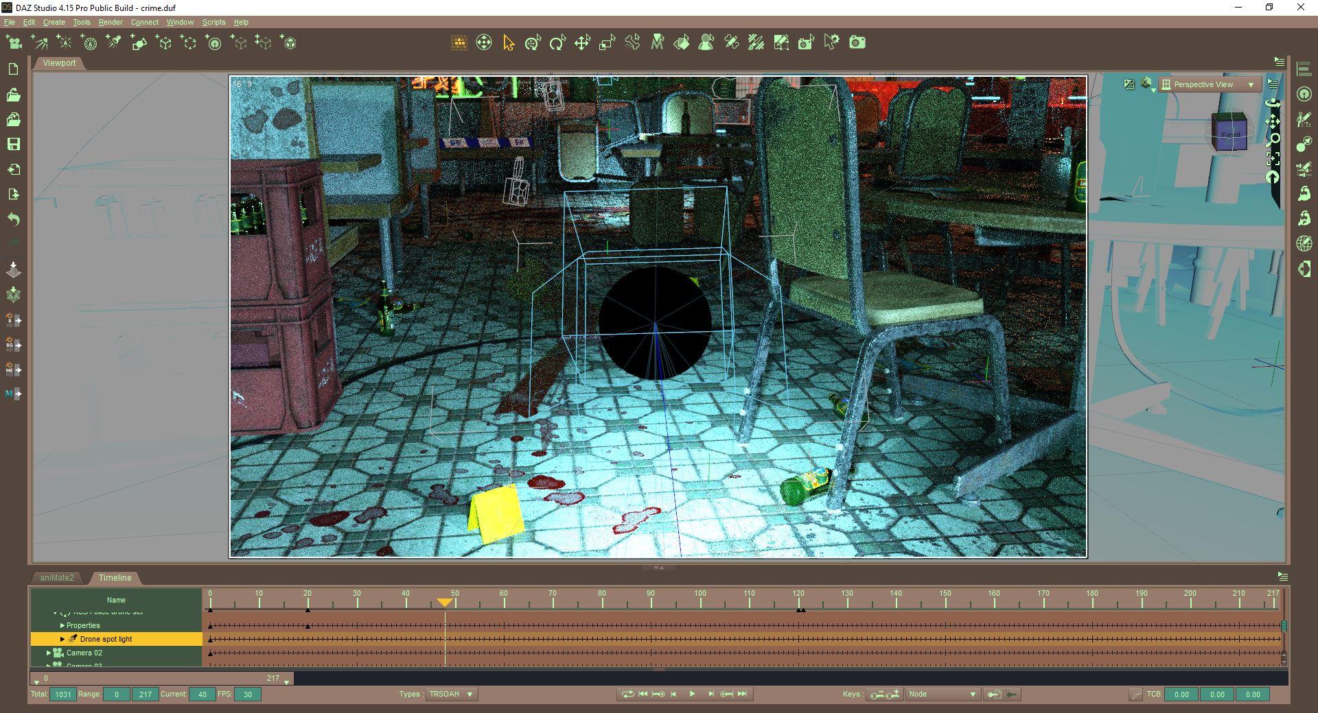Image resolution: width=1318 pixels, height=713 pixels.
Task: Jump to the first frame
Action: 643,694
